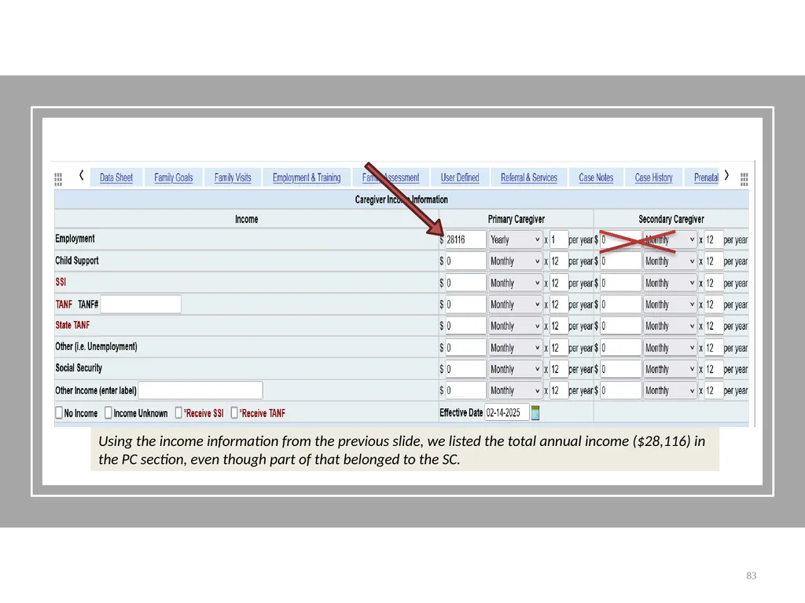
Task: Switch to the Family Goals tab
Action: click(174, 177)
